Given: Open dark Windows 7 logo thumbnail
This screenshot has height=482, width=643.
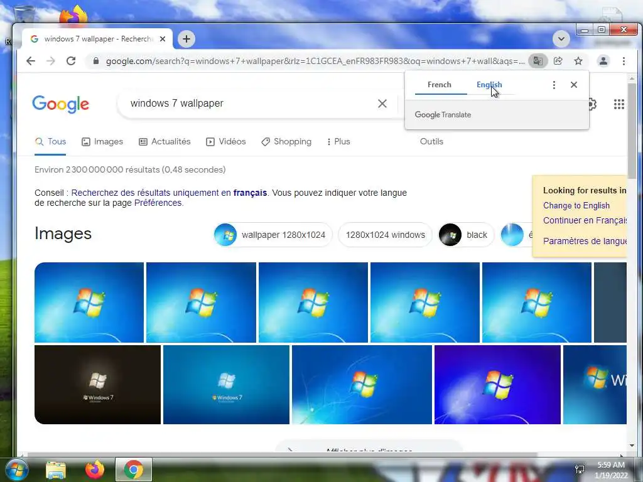Looking at the screenshot, I should point(97,385).
